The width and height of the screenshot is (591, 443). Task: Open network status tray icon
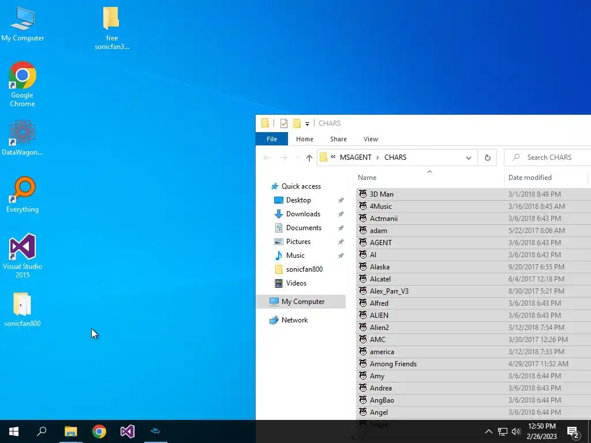(x=503, y=431)
